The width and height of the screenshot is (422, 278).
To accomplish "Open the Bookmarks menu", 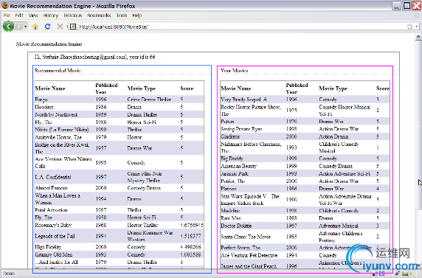I will click(x=99, y=15).
